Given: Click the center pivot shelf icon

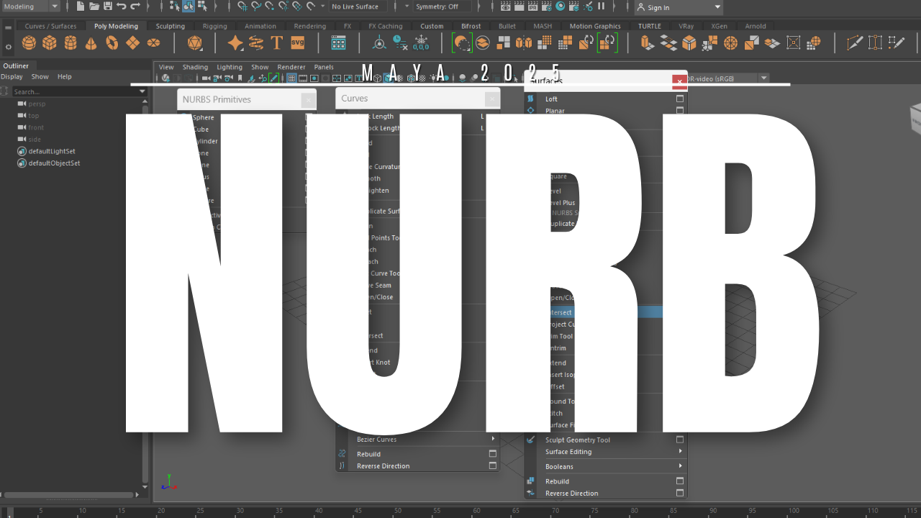Looking at the screenshot, I should tap(379, 43).
